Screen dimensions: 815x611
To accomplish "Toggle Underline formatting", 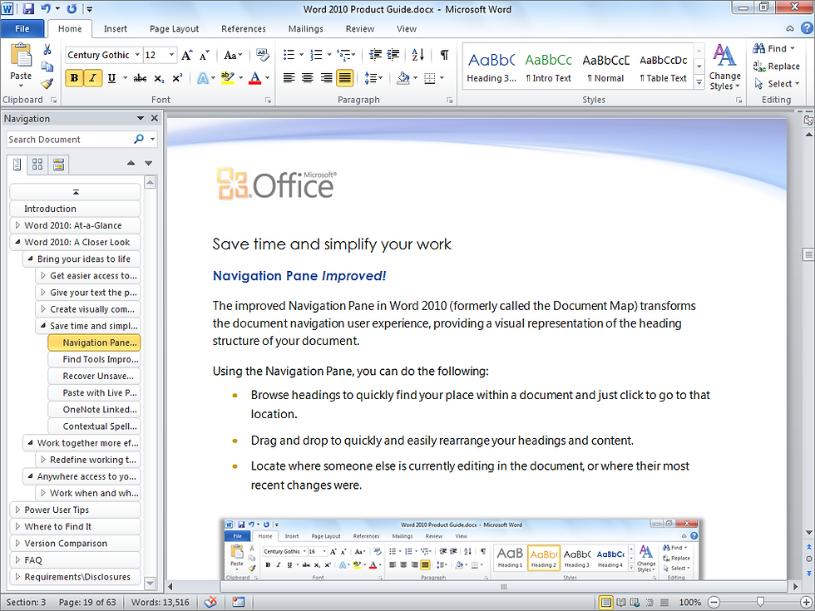I will [x=111, y=78].
